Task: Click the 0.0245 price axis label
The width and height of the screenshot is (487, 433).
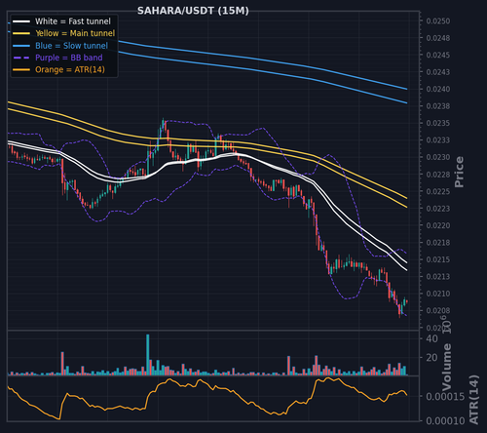Action: point(438,55)
